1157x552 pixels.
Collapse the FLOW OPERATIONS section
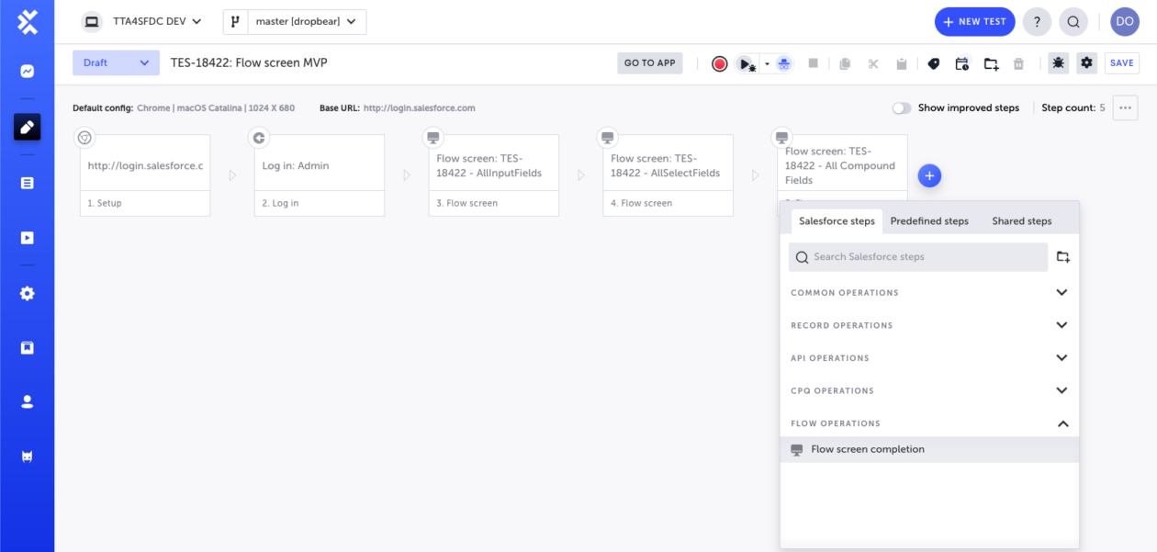click(1062, 423)
